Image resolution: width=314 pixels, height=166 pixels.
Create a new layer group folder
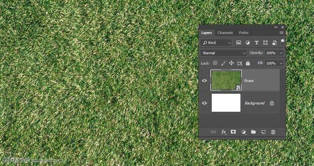253,132
